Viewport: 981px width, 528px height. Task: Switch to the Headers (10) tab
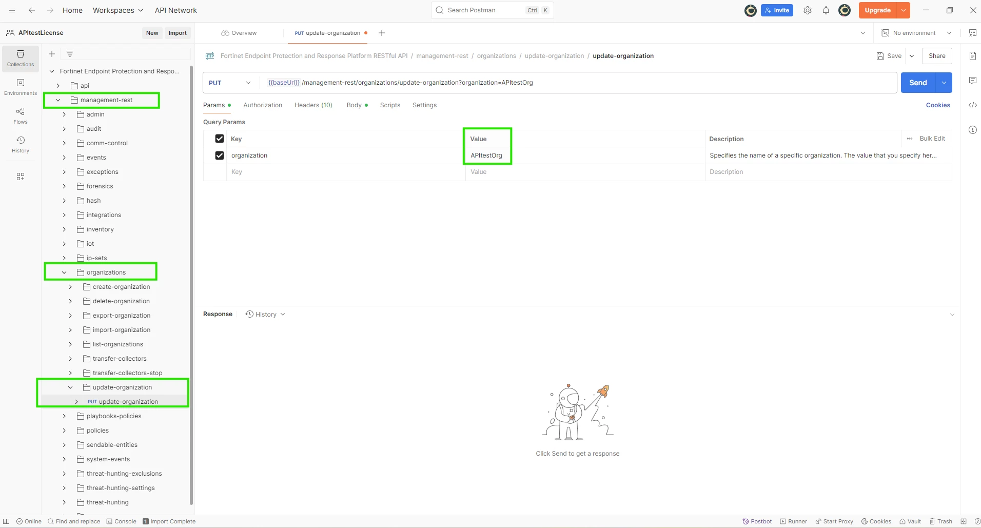[x=313, y=105]
